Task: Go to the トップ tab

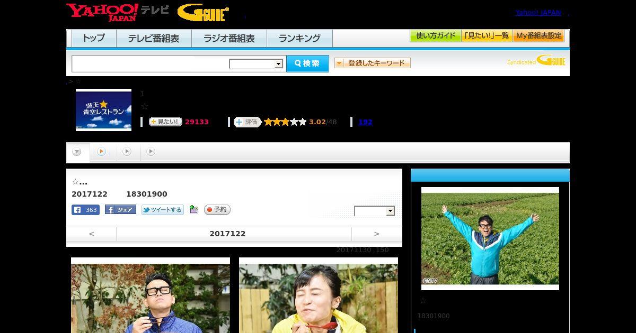Action: (94, 38)
